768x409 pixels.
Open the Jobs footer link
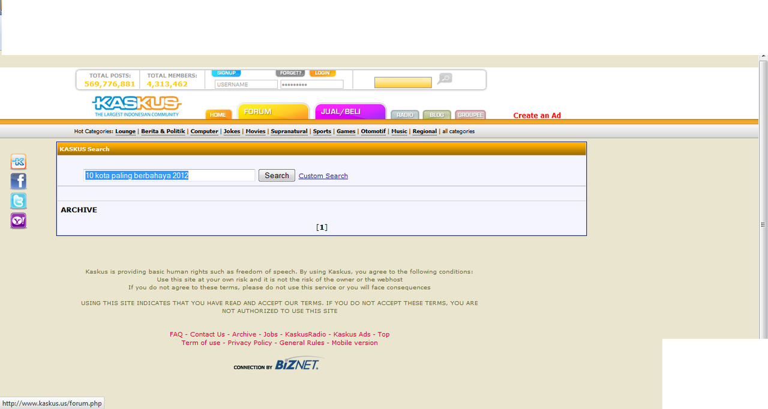[271, 335]
